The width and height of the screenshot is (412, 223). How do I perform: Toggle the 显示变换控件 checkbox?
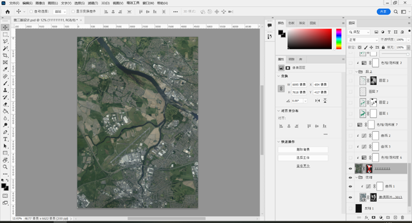coord(73,12)
